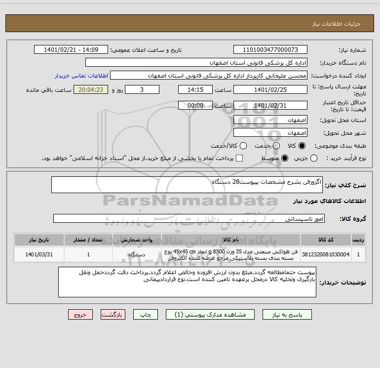Screen dimensions: 380x368
Task: Select the کالا radio button
Action: (x=302, y=146)
